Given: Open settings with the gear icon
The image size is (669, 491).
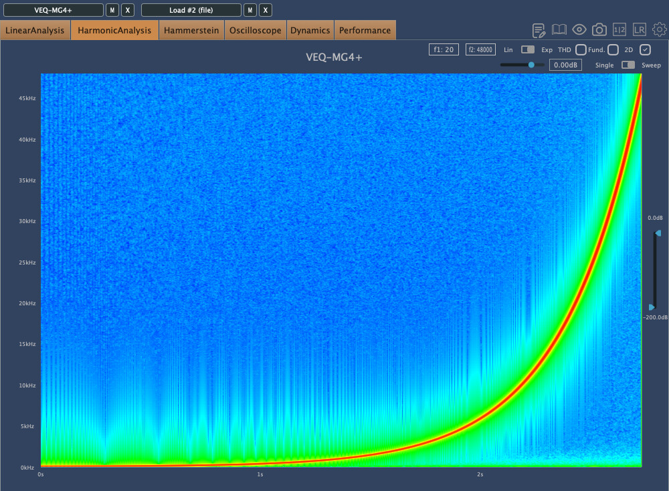Looking at the screenshot, I should tap(660, 30).
